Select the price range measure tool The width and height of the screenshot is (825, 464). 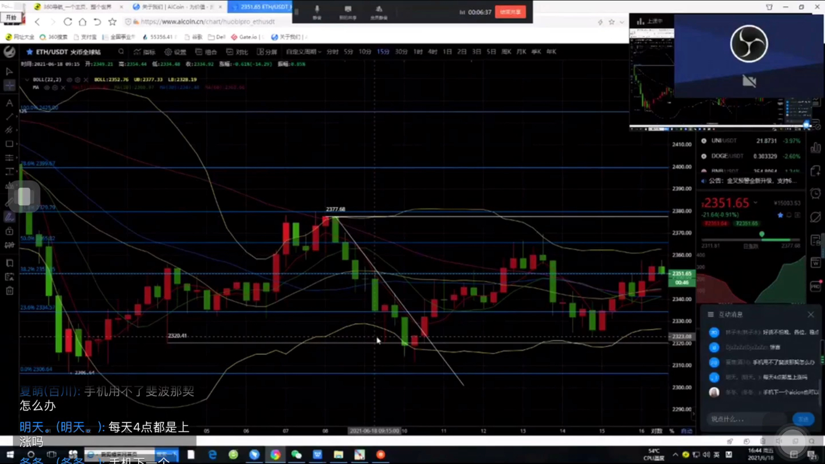point(9,172)
